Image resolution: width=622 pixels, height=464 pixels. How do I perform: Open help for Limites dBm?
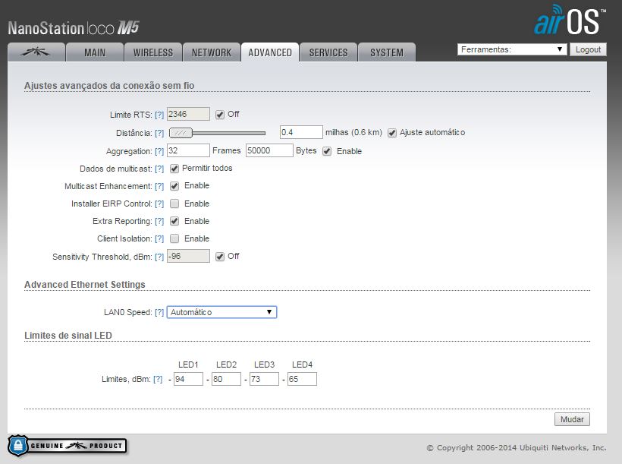coord(158,380)
